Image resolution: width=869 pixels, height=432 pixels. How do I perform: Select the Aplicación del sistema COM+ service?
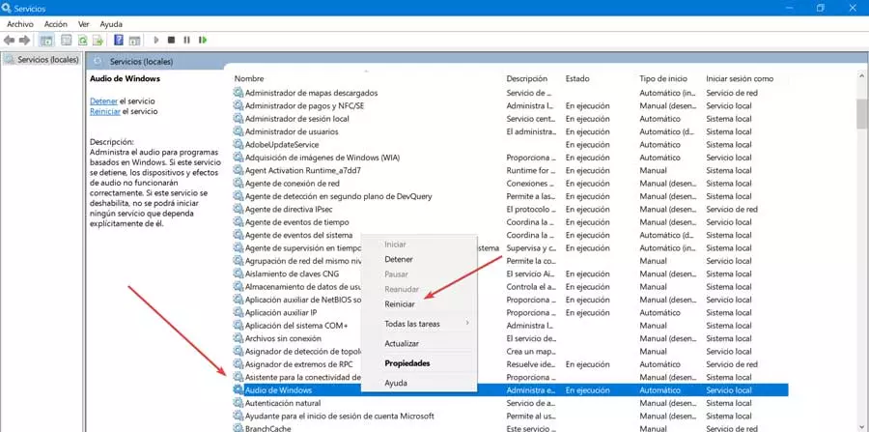click(x=296, y=326)
